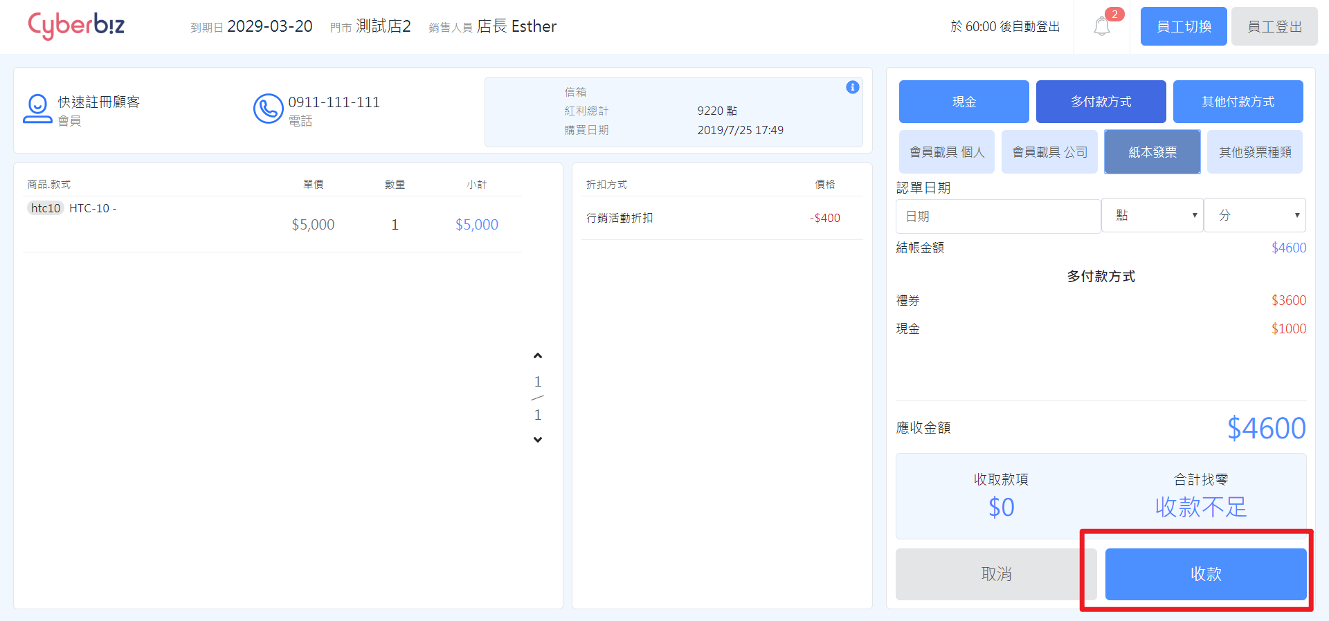Go to next page with down chevron

[538, 440]
